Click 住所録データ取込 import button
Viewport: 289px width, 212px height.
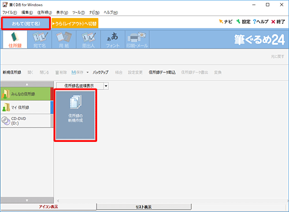[162, 72]
